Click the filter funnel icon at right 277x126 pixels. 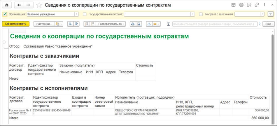[270, 14]
